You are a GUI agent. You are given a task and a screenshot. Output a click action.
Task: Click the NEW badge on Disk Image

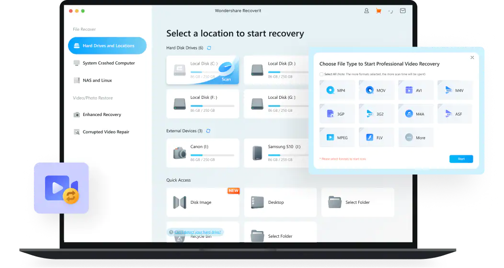(x=233, y=191)
